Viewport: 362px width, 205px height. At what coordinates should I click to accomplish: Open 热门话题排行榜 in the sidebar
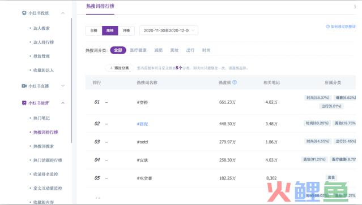[48, 160]
